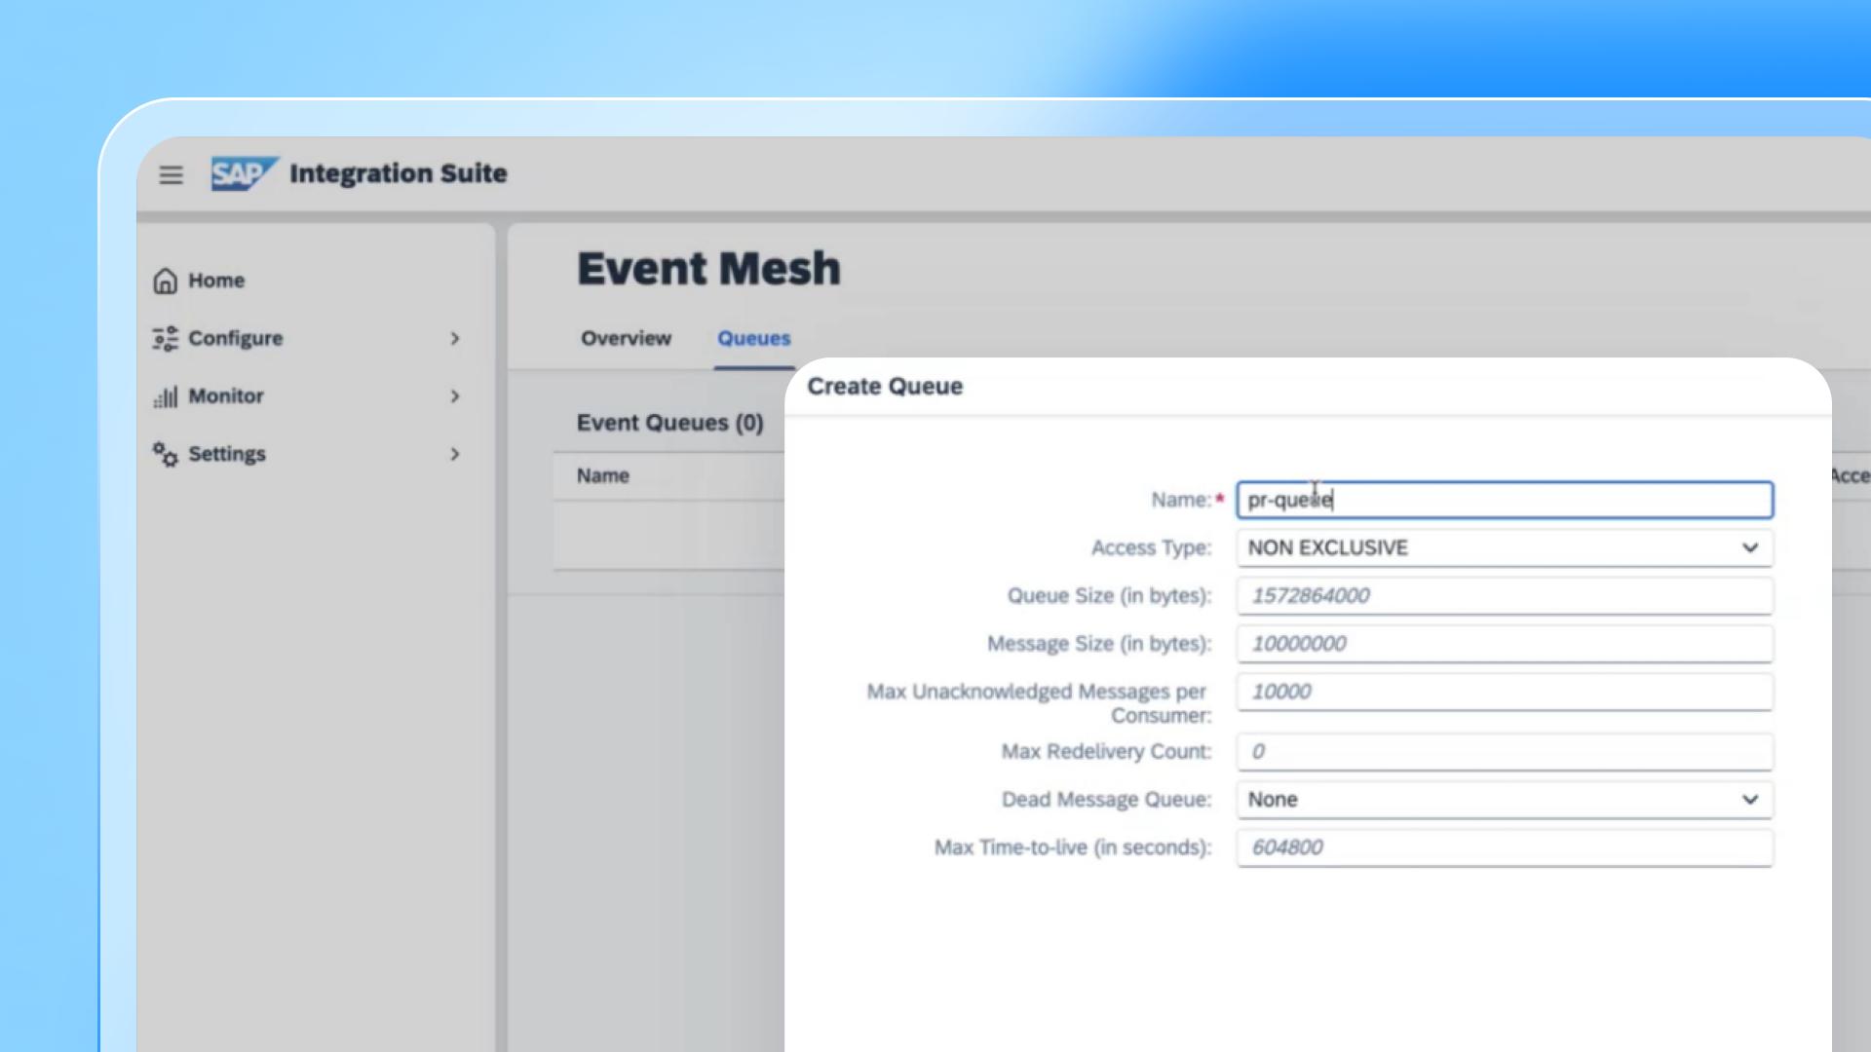Click the Queue Size input field
Screen dimensions: 1871x1052
coord(1505,595)
